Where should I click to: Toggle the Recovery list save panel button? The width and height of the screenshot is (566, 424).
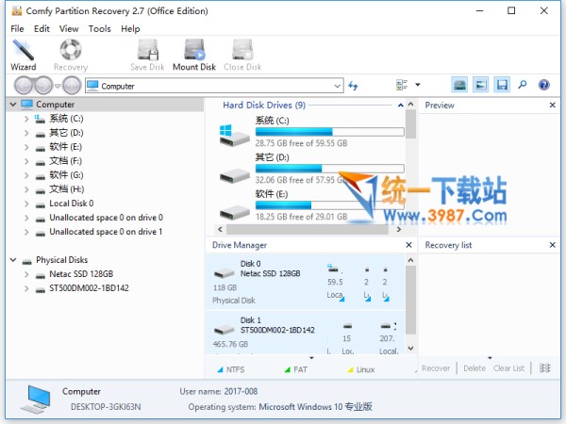[502, 85]
